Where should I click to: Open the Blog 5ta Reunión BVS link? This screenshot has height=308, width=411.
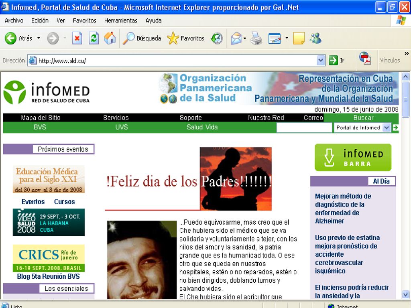coord(48,276)
